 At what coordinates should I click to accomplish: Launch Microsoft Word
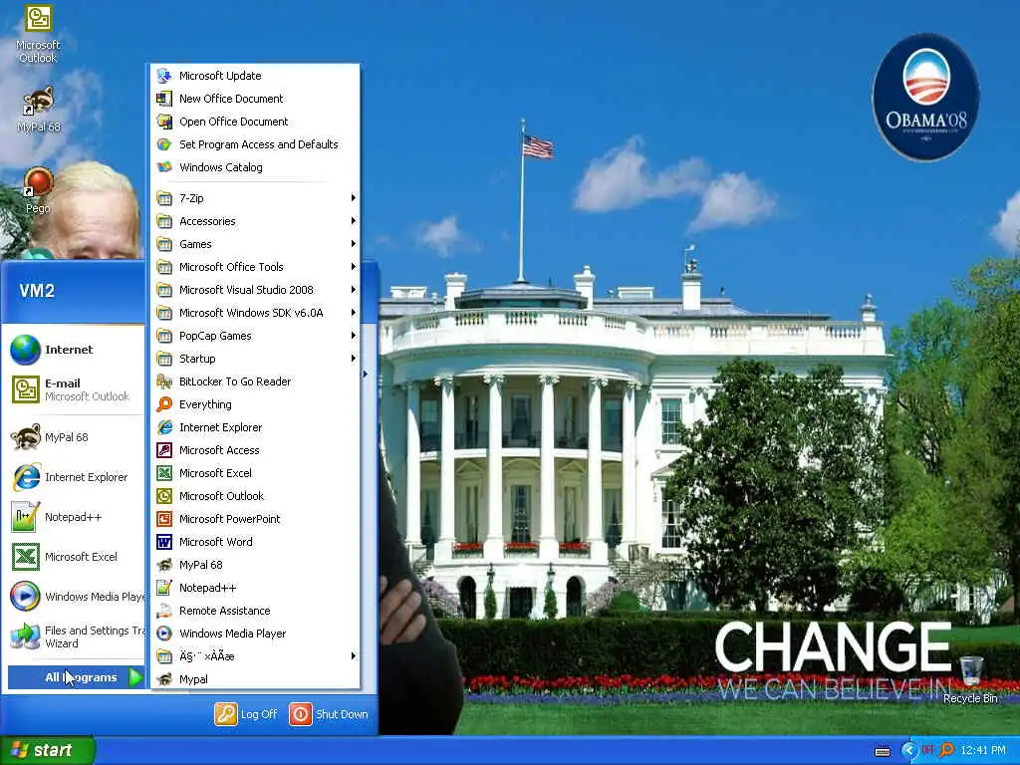[255, 542]
